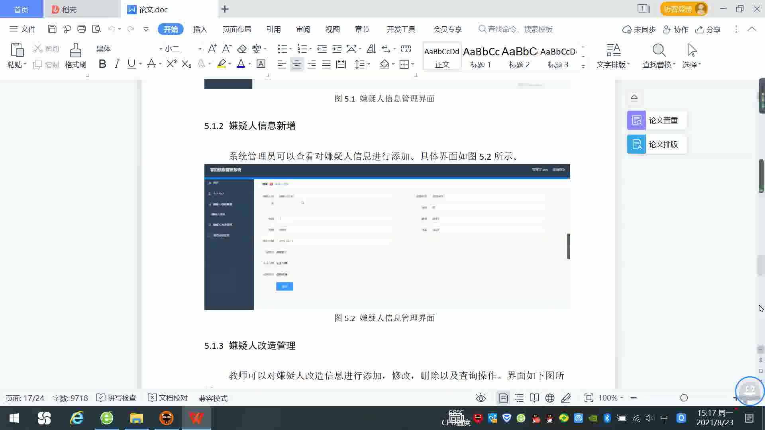This screenshot has width=765, height=430.
Task: Click the eye protection mode icon
Action: [x=481, y=398]
